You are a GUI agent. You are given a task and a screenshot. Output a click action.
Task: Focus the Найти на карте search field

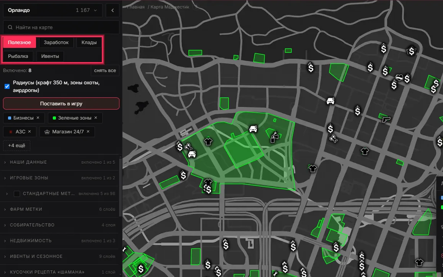pos(61,28)
